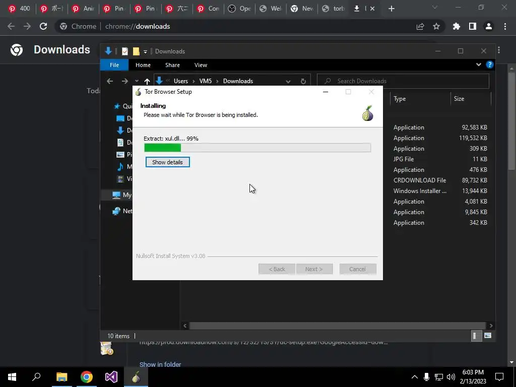The height and width of the screenshot is (387, 516).
Task: Open the Home ribbon tab in File Explorer
Action: click(143, 65)
